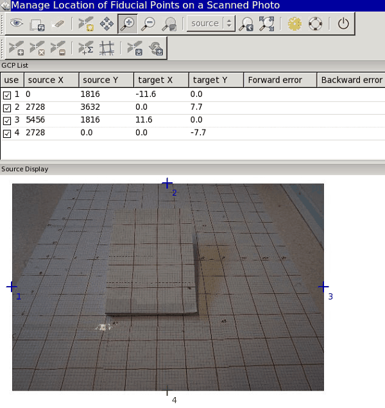385x408 pixels.
Task: Open help via lifebuoy icon
Action: pyautogui.click(x=315, y=24)
